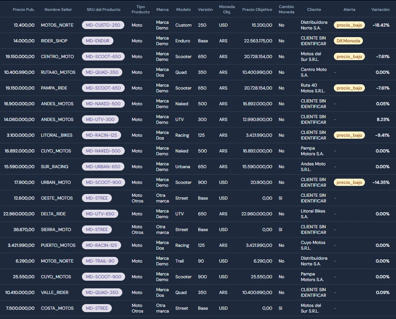The image size is (396, 319).
Task: Click client Litoral Bikes S.A.
Action: [313, 214]
